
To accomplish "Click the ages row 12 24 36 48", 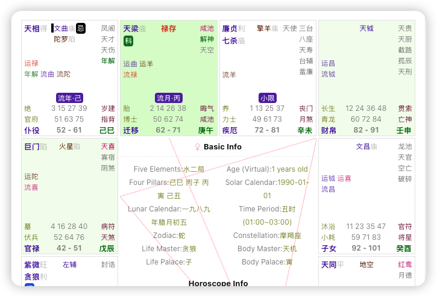I will [366, 108].
